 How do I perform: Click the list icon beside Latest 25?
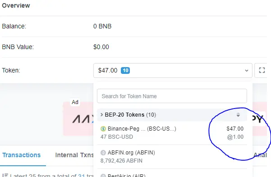click(5, 175)
